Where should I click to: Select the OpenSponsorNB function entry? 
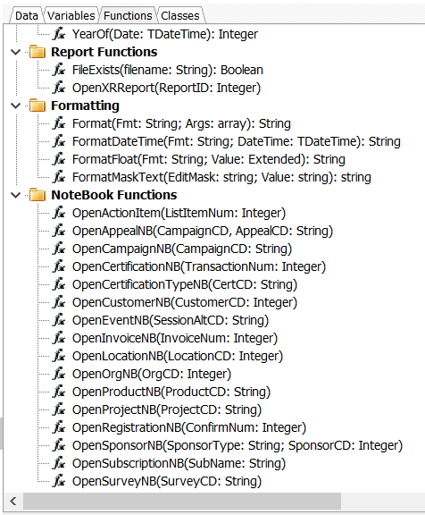pyautogui.click(x=237, y=445)
